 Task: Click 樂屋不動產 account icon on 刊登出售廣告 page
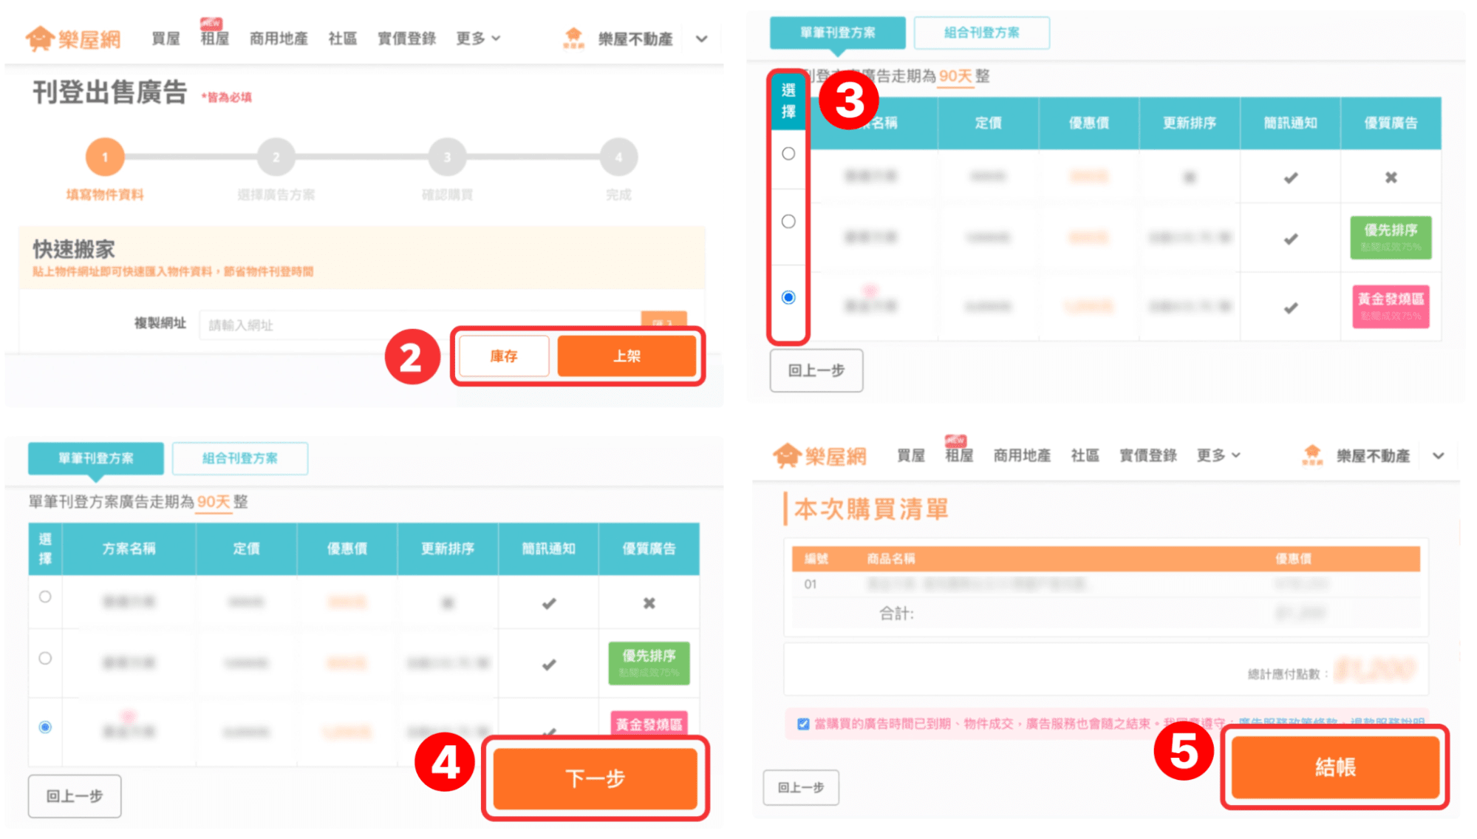coord(573,38)
